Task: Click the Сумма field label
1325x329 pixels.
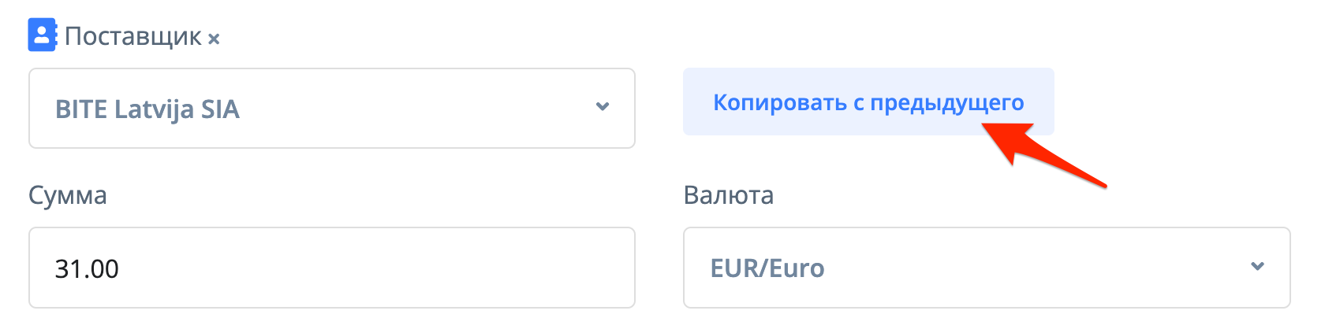Action: pyautogui.click(x=68, y=195)
